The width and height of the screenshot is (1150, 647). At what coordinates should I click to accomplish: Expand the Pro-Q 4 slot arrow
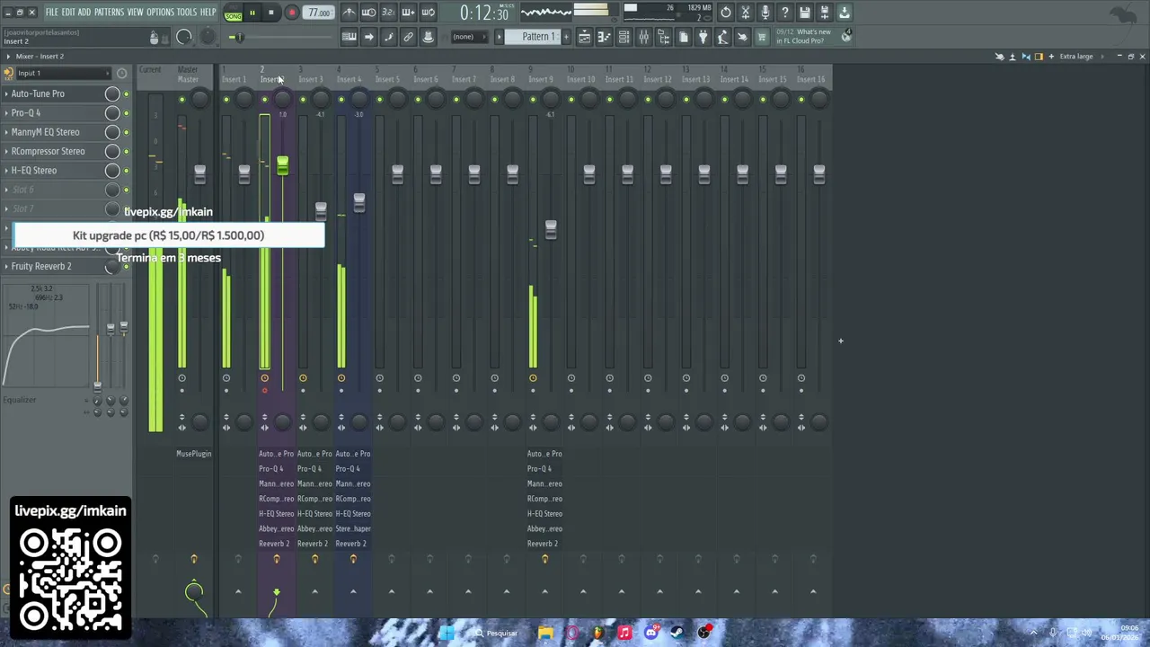click(6, 113)
